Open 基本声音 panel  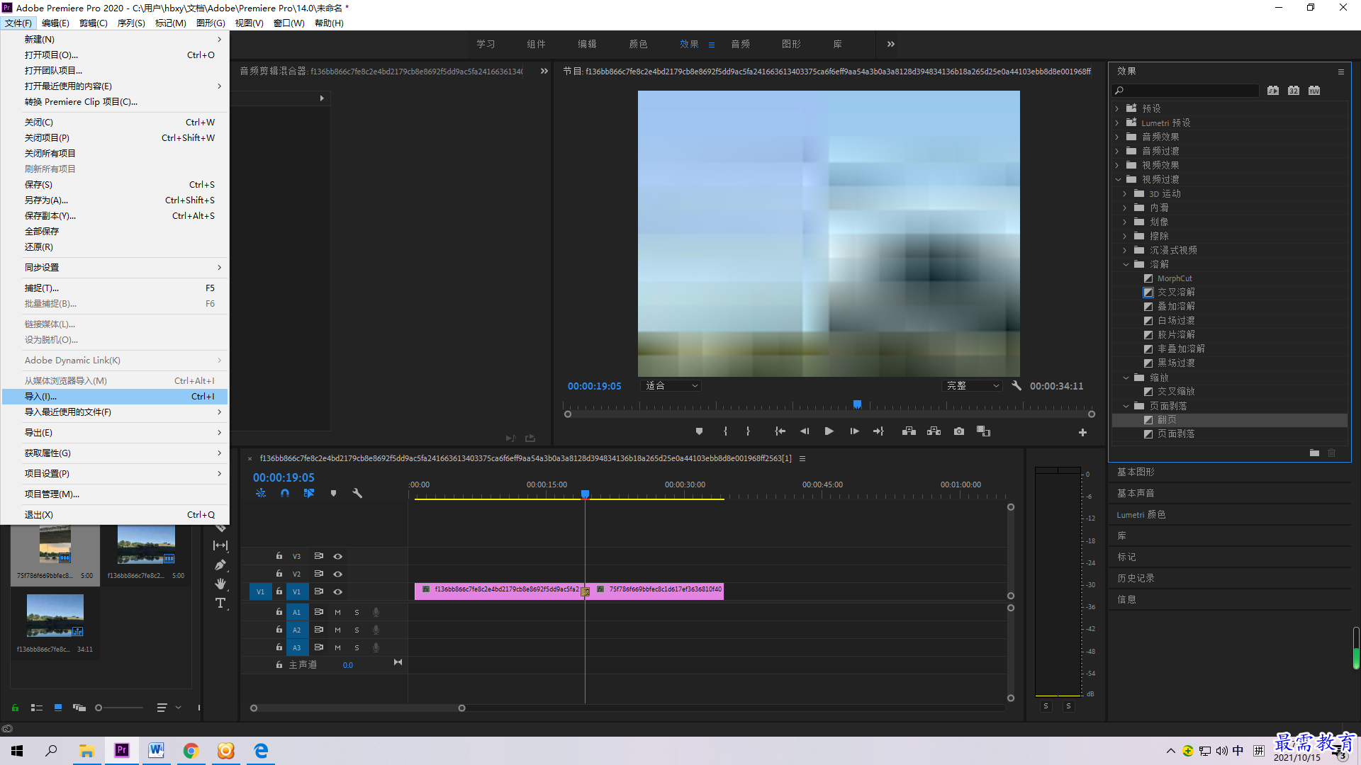[1136, 493]
